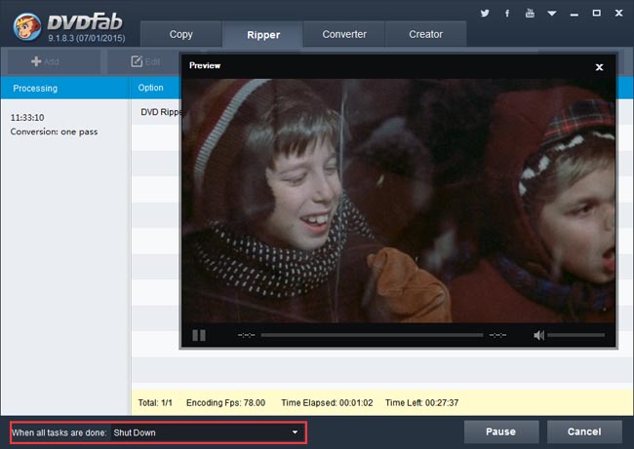Open the title bar dropdown menu arrow
This screenshot has width=634, height=449.
552,14
